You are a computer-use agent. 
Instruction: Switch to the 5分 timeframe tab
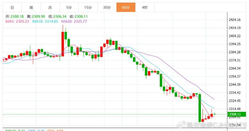69,7
